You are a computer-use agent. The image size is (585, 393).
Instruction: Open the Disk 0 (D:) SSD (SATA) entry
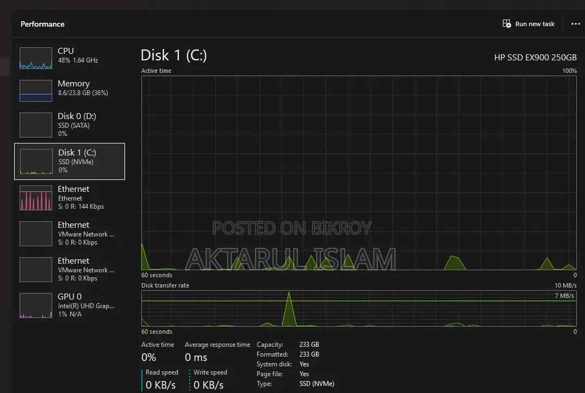(x=70, y=125)
